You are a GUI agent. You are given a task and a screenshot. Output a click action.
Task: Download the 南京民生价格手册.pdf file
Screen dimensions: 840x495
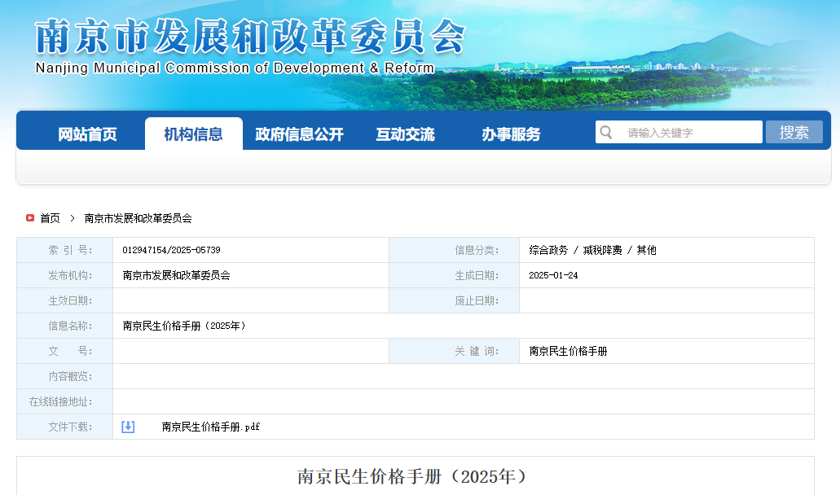[210, 427]
